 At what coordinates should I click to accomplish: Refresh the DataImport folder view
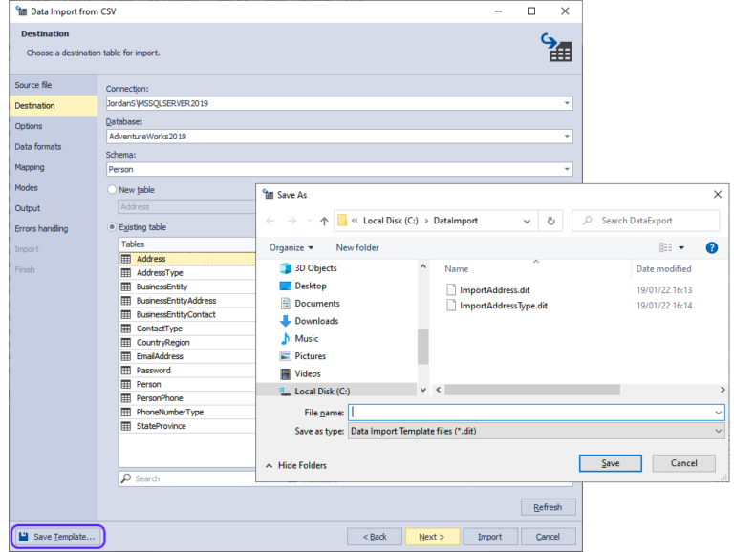click(x=550, y=221)
